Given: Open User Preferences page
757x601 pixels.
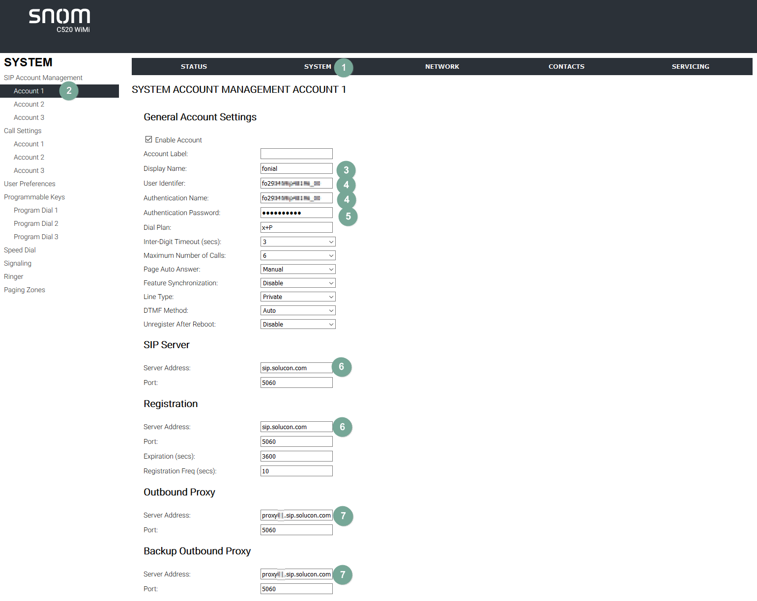Looking at the screenshot, I should 29,184.
